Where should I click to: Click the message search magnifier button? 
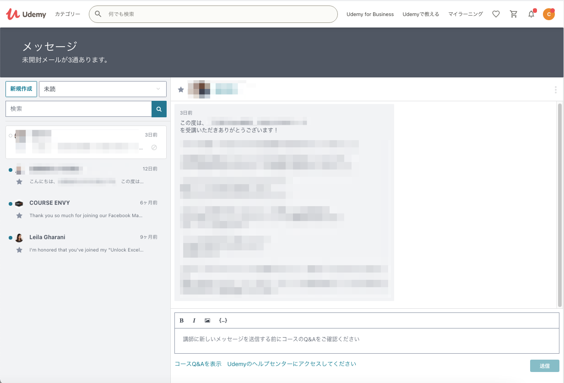[x=159, y=109]
